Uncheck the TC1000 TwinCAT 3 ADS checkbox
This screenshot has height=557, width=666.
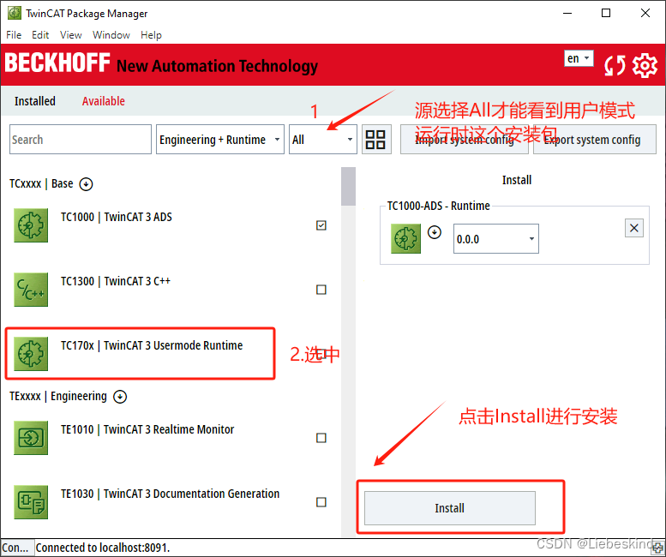click(321, 225)
